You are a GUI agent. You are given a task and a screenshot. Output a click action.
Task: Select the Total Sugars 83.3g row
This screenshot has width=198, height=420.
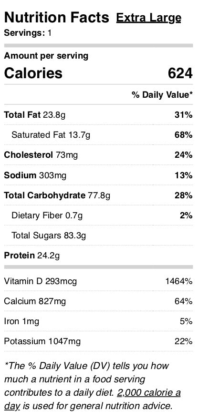point(99,236)
